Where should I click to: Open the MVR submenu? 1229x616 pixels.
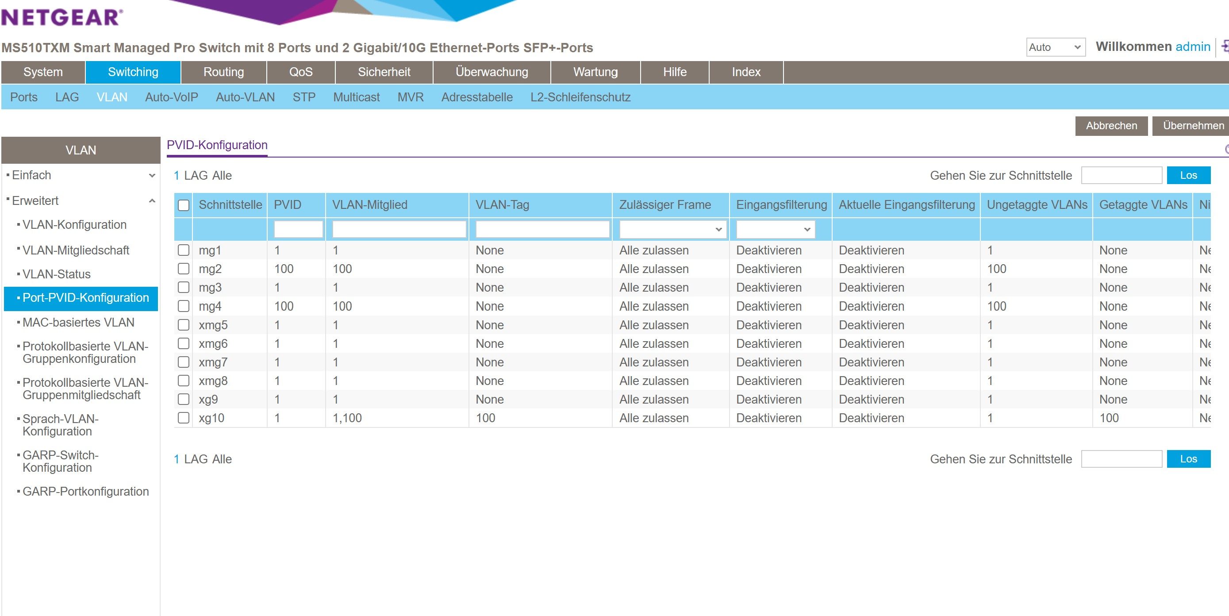point(411,97)
